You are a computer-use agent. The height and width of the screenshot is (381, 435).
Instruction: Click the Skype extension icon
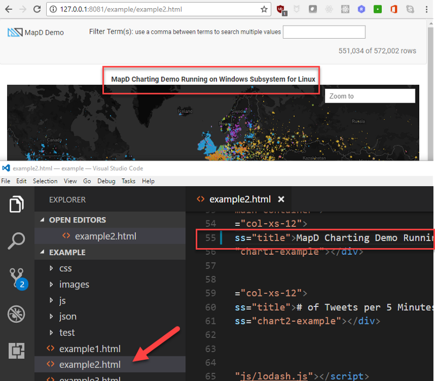pos(410,9)
